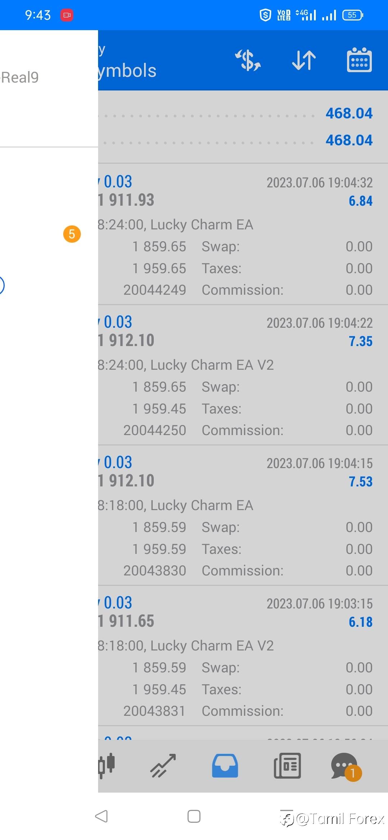Open the calendar date filter
The width and height of the screenshot is (388, 840).
(359, 60)
